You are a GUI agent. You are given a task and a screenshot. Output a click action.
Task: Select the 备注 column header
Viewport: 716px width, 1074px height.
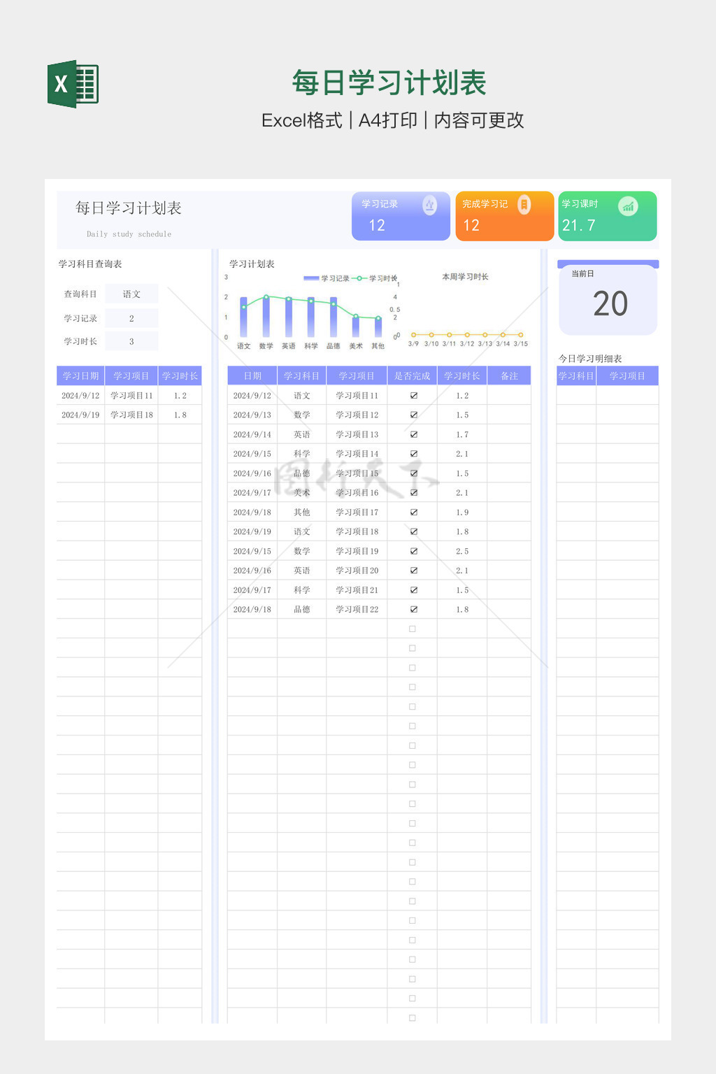click(509, 376)
